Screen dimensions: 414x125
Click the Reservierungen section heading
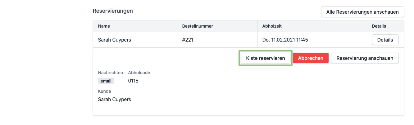113,11
